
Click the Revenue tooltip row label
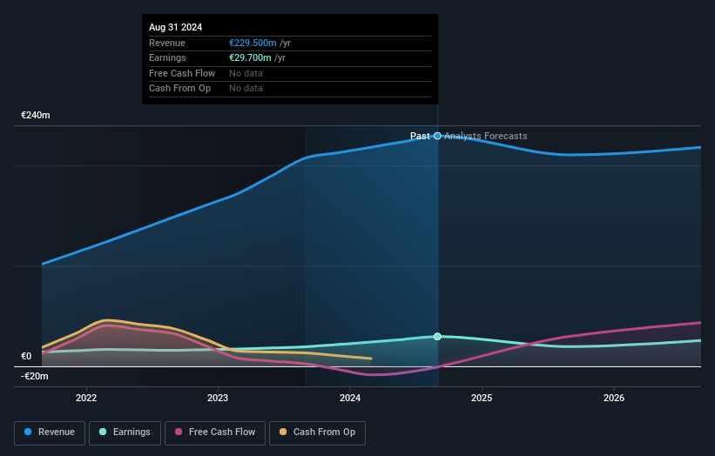pos(167,43)
